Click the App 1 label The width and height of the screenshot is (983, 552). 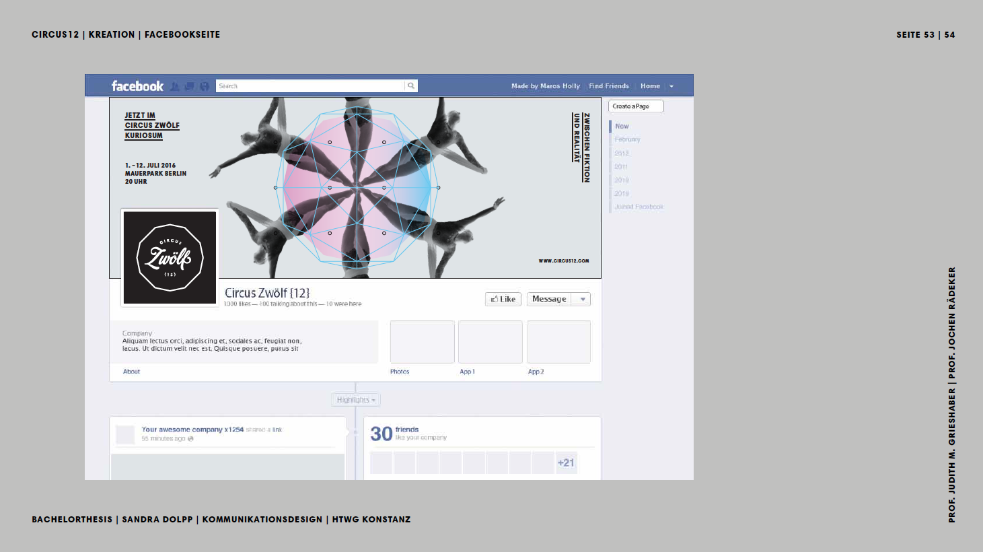click(467, 372)
